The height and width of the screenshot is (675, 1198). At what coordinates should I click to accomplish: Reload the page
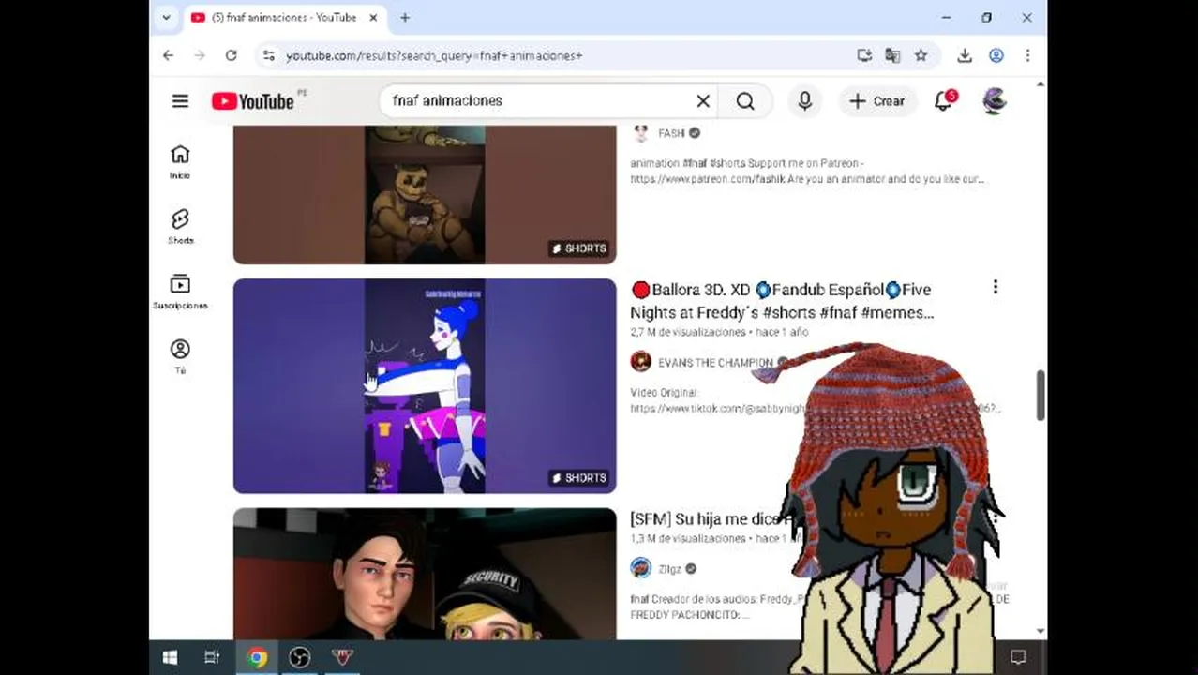pyautogui.click(x=231, y=55)
